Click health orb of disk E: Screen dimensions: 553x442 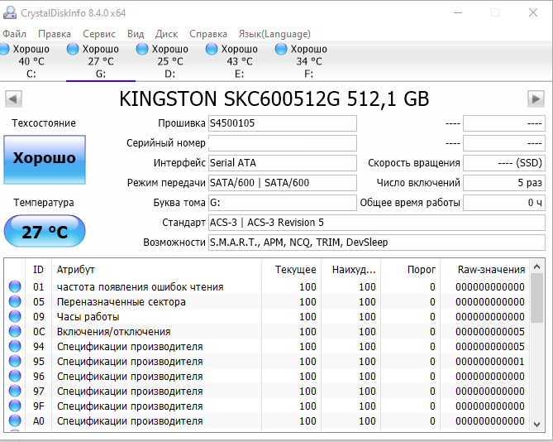212,49
